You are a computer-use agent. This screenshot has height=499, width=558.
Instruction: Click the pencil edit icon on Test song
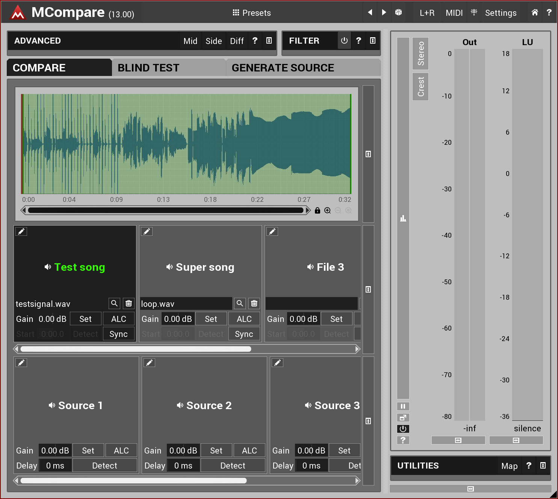tap(21, 232)
